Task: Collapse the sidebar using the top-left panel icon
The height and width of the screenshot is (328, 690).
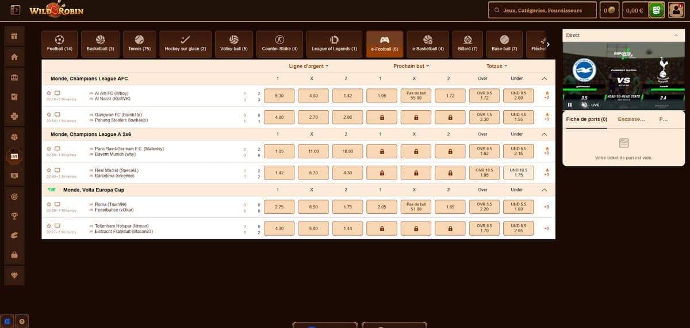Action: [16, 10]
